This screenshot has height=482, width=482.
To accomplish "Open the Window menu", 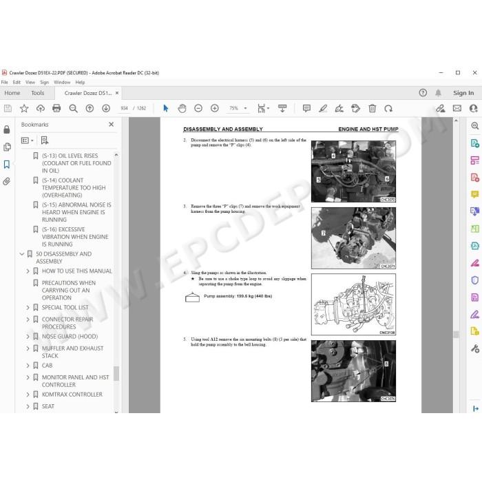I will pyautogui.click(x=62, y=83).
